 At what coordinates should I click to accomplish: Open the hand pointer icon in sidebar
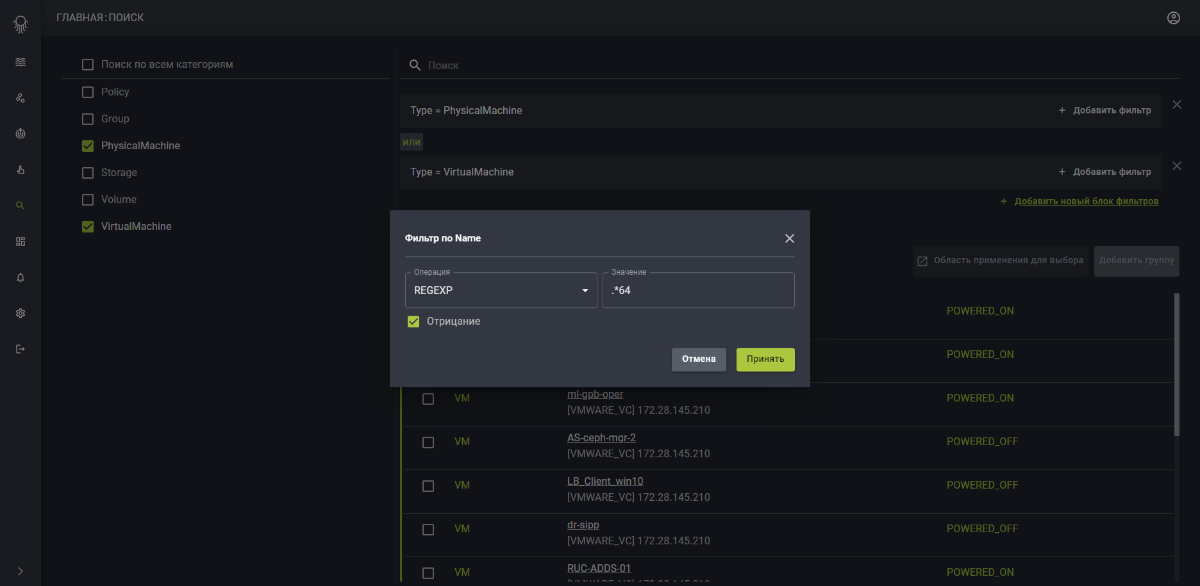tap(21, 170)
